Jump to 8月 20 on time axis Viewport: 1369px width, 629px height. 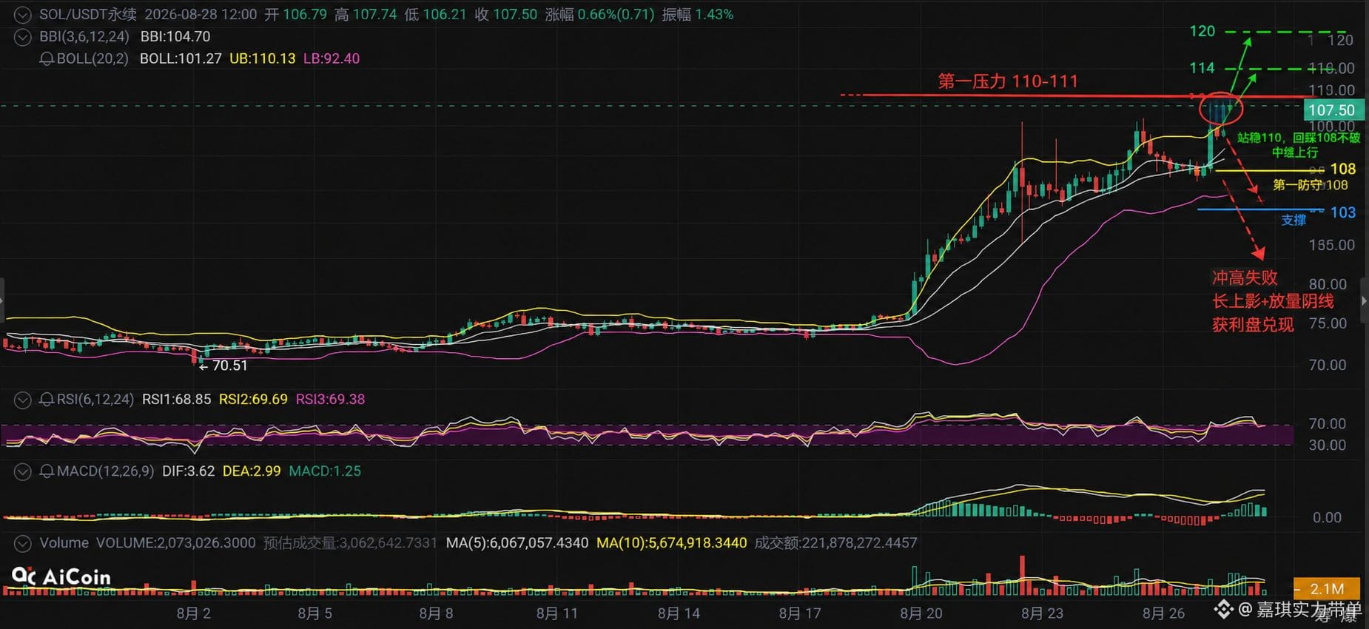point(921,613)
